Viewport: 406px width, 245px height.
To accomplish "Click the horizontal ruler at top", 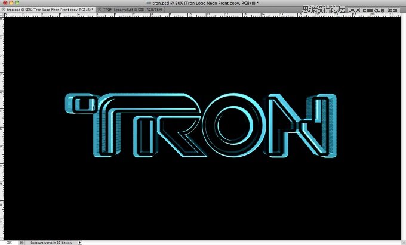I will [x=203, y=15].
